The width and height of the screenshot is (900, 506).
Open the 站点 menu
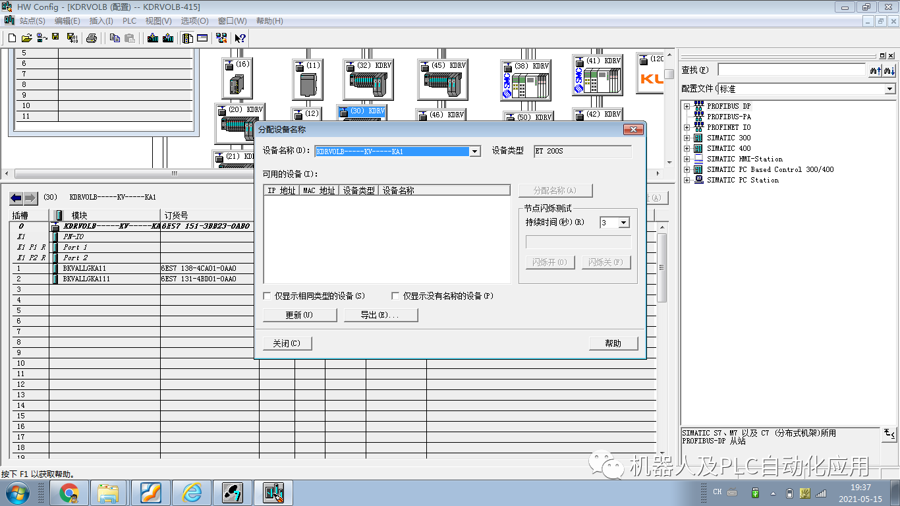click(x=32, y=21)
